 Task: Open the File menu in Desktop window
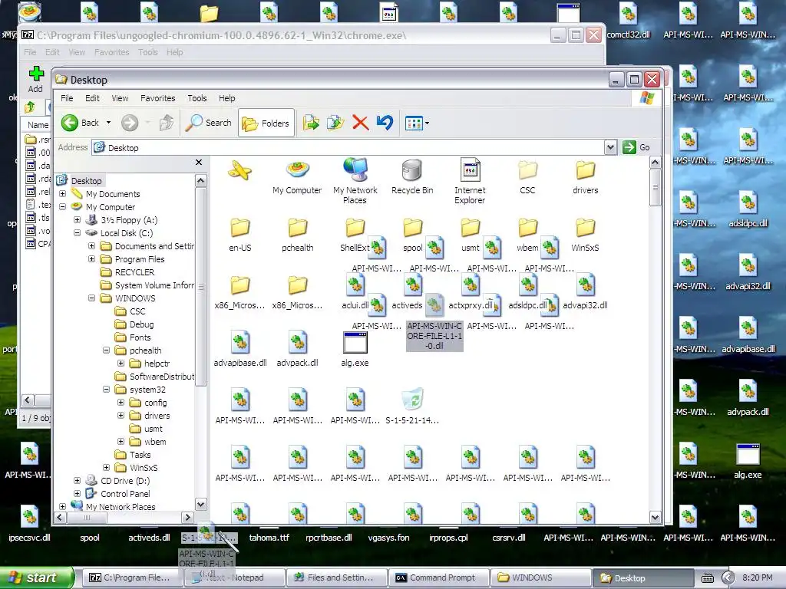pos(67,98)
